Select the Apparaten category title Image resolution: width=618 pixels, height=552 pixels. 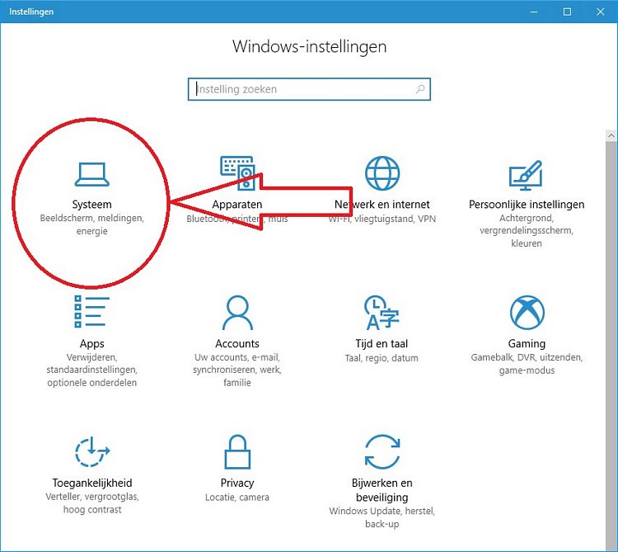pyautogui.click(x=237, y=205)
